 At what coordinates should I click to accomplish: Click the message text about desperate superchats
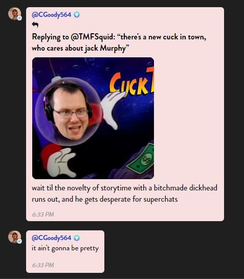(x=124, y=194)
